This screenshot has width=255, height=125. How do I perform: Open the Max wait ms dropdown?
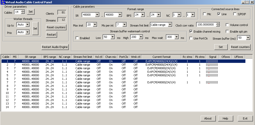point(177,37)
